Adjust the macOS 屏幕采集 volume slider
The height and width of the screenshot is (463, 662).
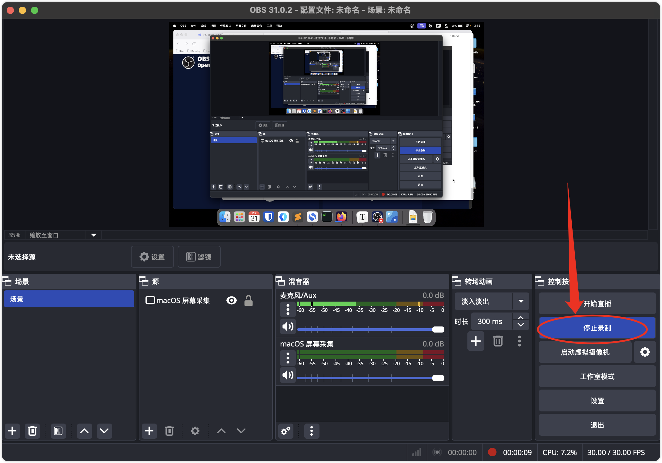pyautogui.click(x=371, y=378)
